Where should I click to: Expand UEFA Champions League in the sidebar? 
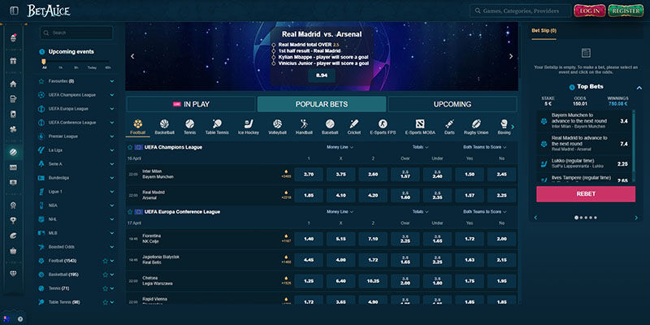pos(112,95)
